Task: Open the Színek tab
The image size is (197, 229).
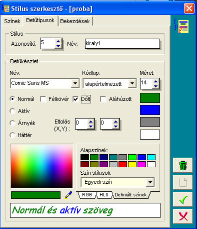Action: (x=12, y=21)
